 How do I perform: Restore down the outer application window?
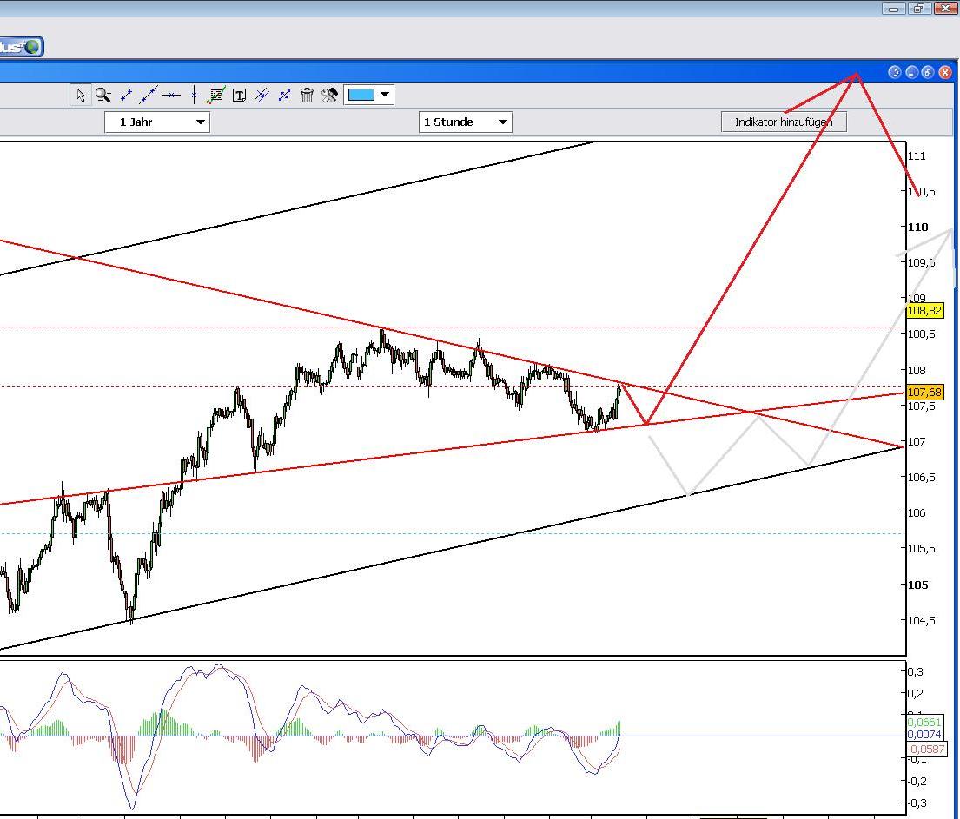[919, 8]
